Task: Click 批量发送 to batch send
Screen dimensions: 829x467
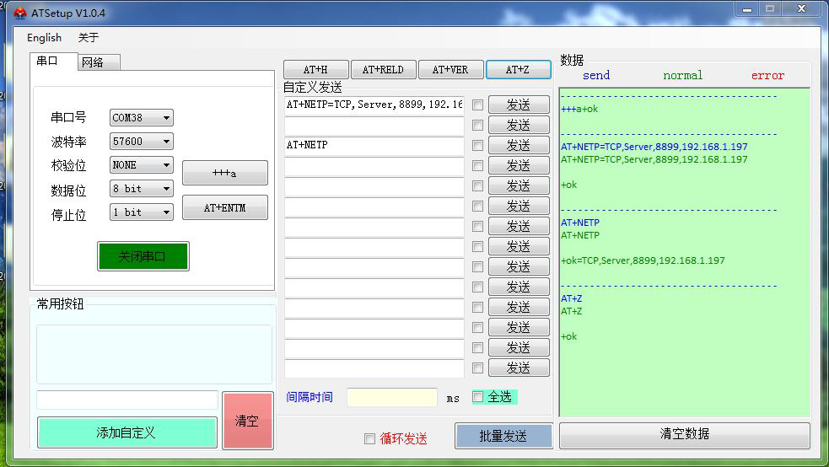Action: click(x=503, y=436)
